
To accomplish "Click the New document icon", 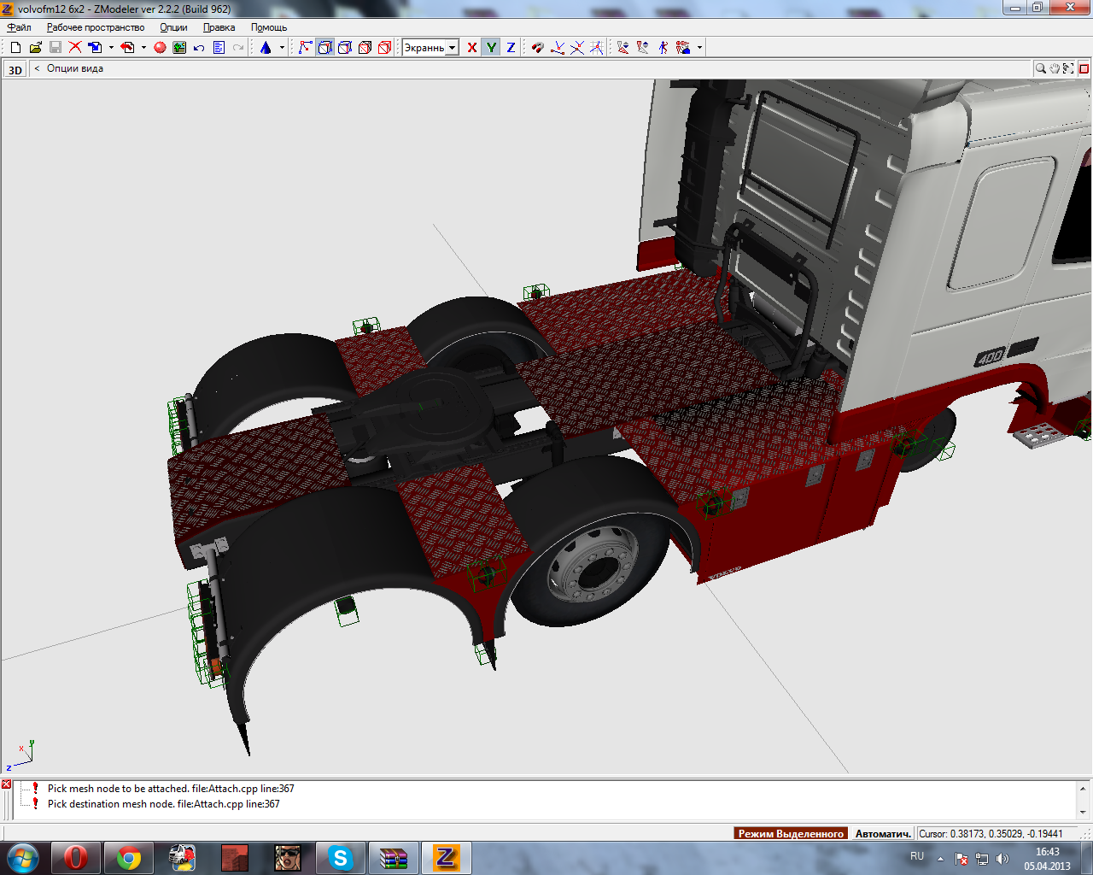I will (15, 48).
